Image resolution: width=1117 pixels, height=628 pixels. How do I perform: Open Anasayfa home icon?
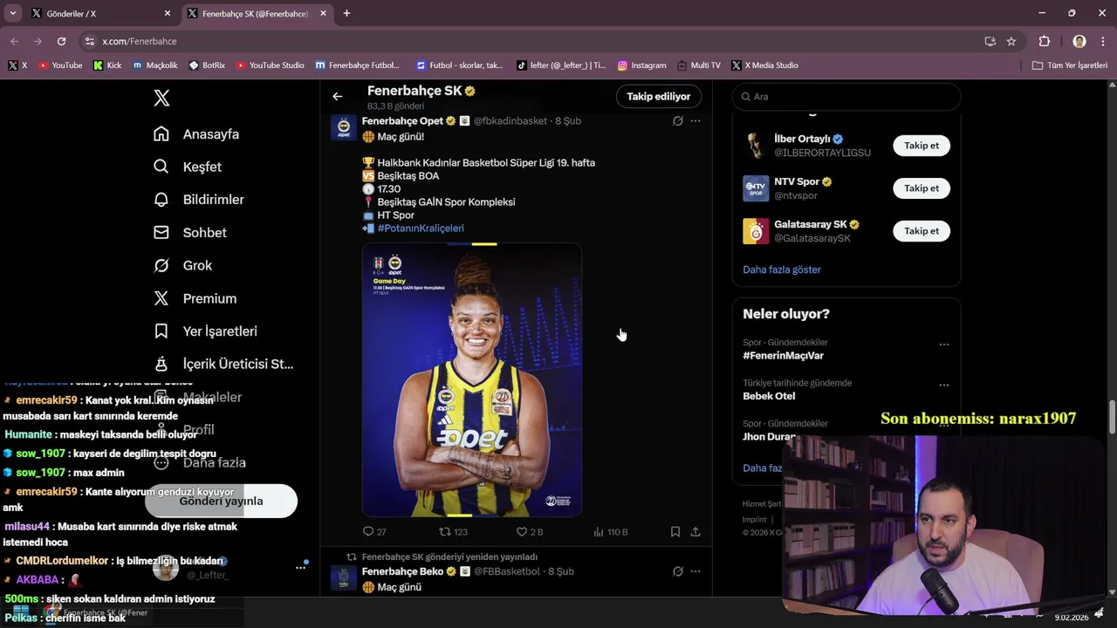tap(161, 134)
